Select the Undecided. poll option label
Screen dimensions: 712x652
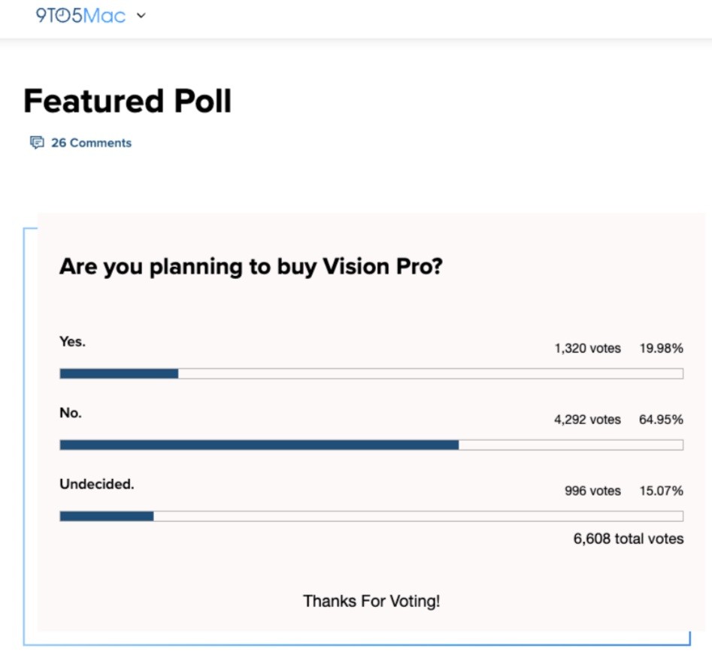(96, 484)
